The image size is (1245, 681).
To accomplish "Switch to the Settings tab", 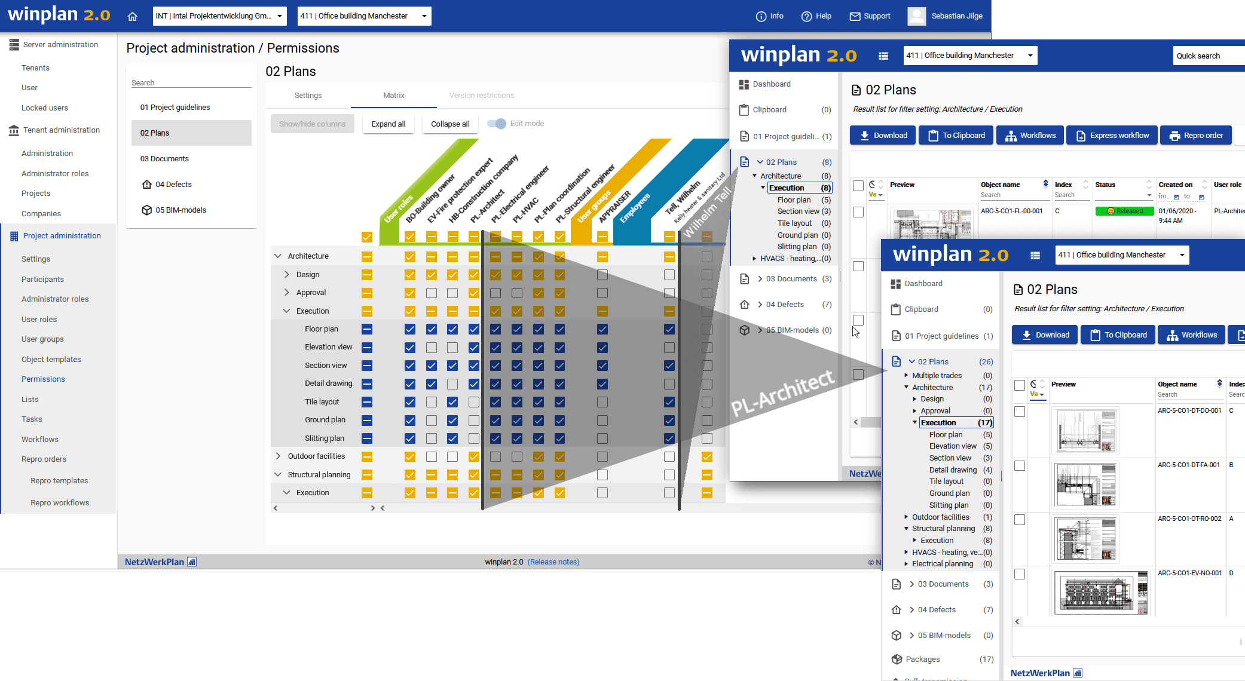I will click(308, 96).
